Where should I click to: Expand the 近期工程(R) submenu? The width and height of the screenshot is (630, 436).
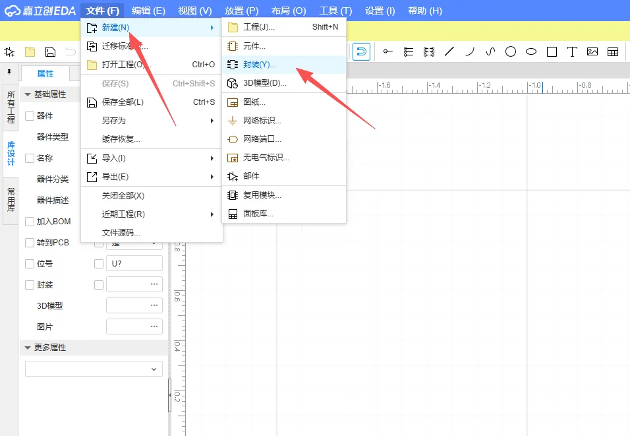coord(152,214)
